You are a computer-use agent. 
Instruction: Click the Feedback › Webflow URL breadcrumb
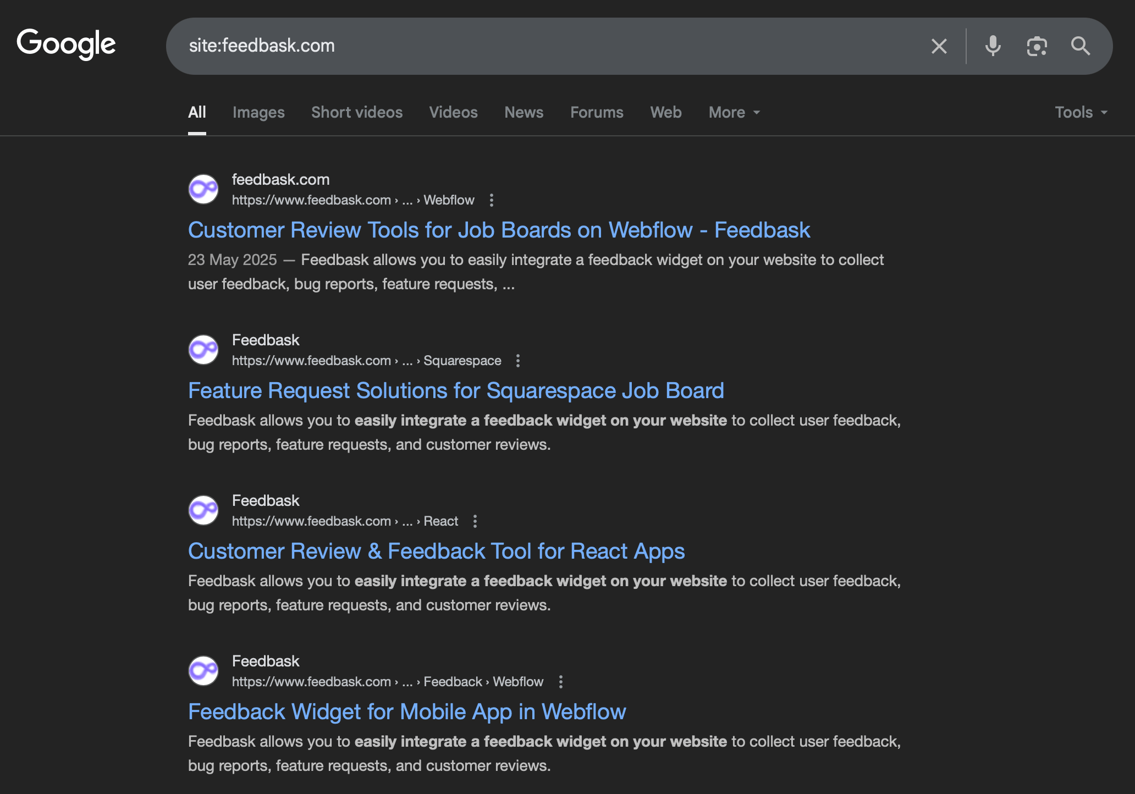coord(388,682)
